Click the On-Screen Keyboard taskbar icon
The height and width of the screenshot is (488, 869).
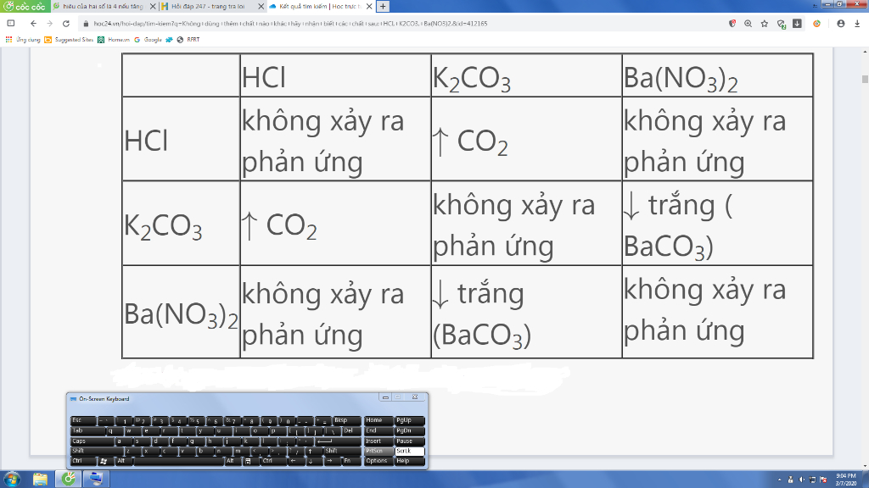coord(95,480)
